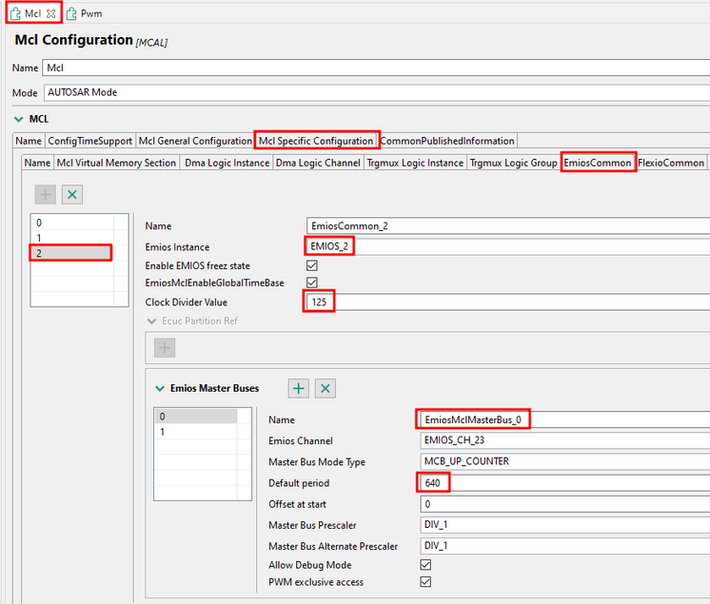Collapse the Emios Master Buses section

tap(159, 389)
